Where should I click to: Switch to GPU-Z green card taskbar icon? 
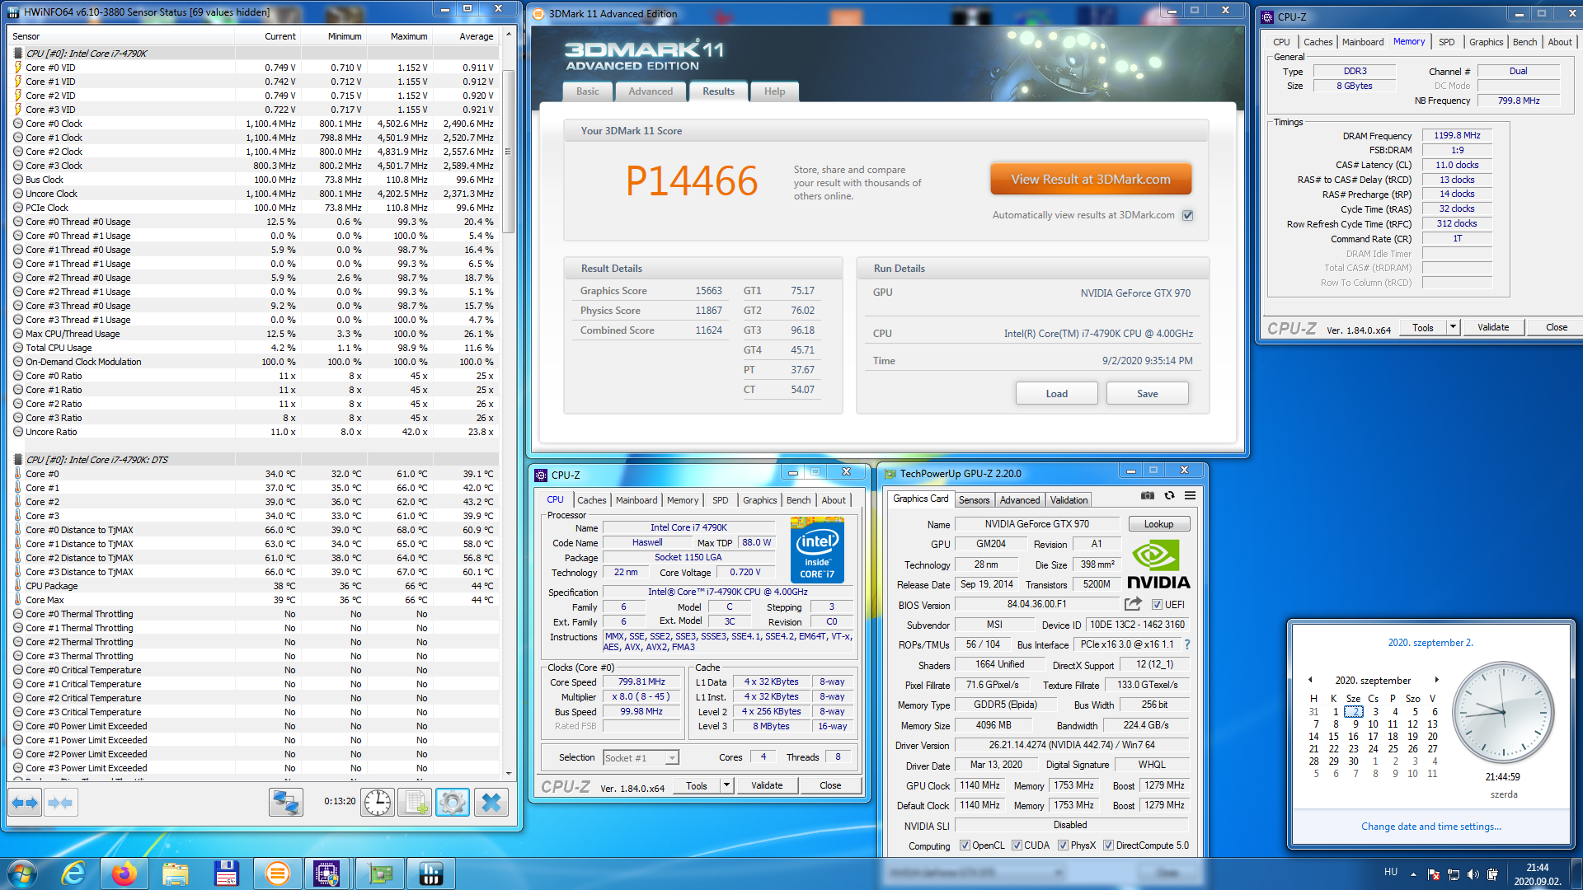click(379, 874)
